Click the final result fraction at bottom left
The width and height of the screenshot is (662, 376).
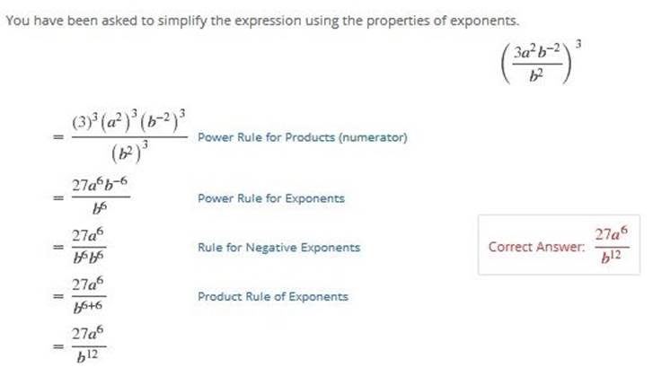point(88,345)
